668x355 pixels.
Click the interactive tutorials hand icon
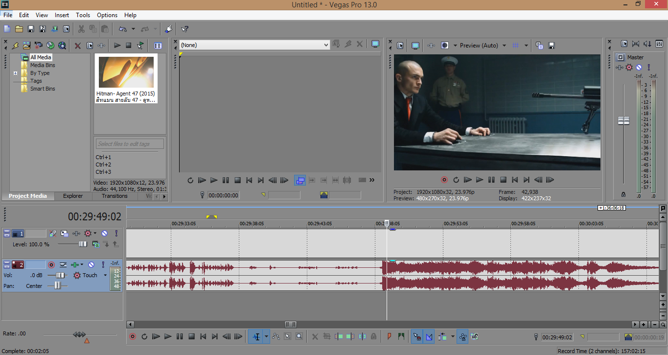point(168,29)
